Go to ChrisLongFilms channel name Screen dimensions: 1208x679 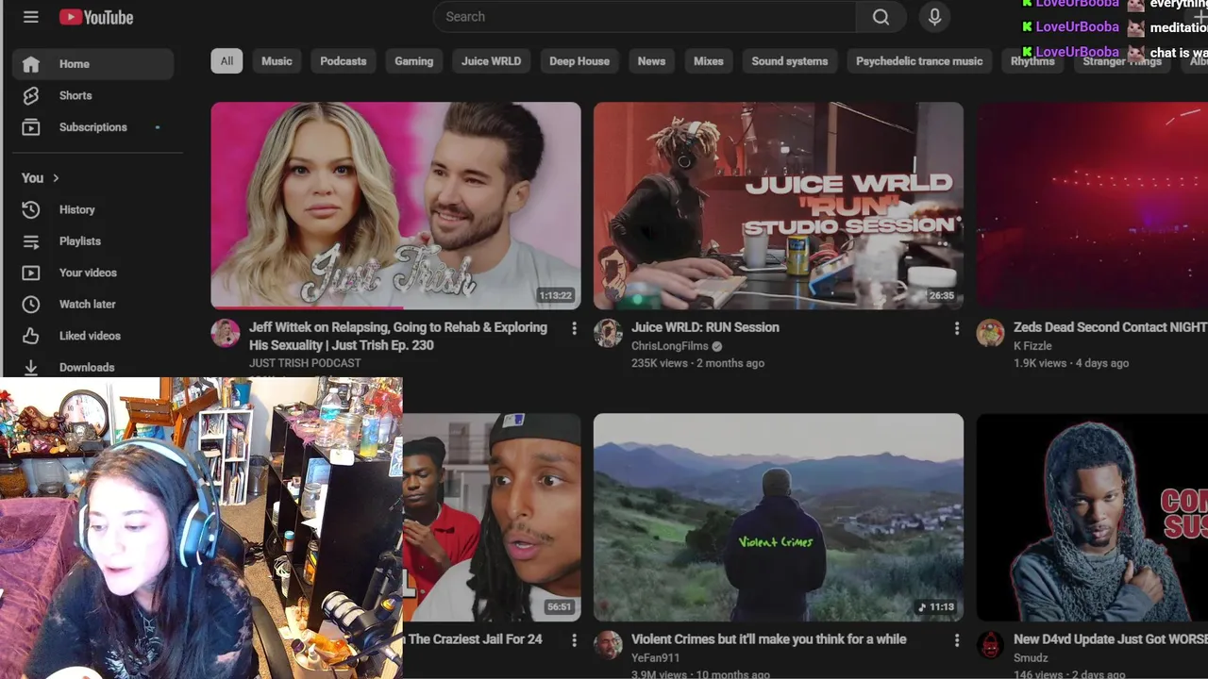click(x=669, y=346)
